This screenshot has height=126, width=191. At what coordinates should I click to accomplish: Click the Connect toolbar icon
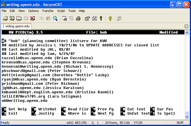pyautogui.click(x=5, y=18)
